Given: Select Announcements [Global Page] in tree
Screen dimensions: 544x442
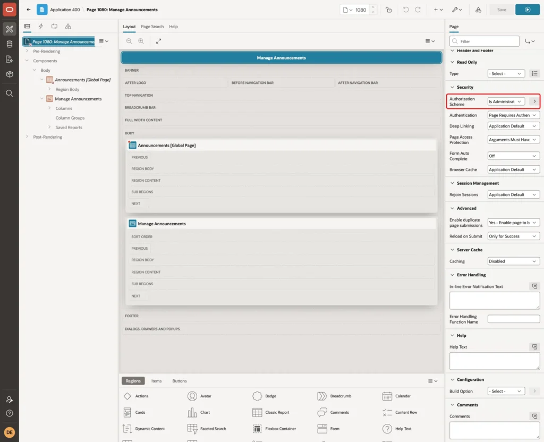Looking at the screenshot, I should pyautogui.click(x=82, y=80).
